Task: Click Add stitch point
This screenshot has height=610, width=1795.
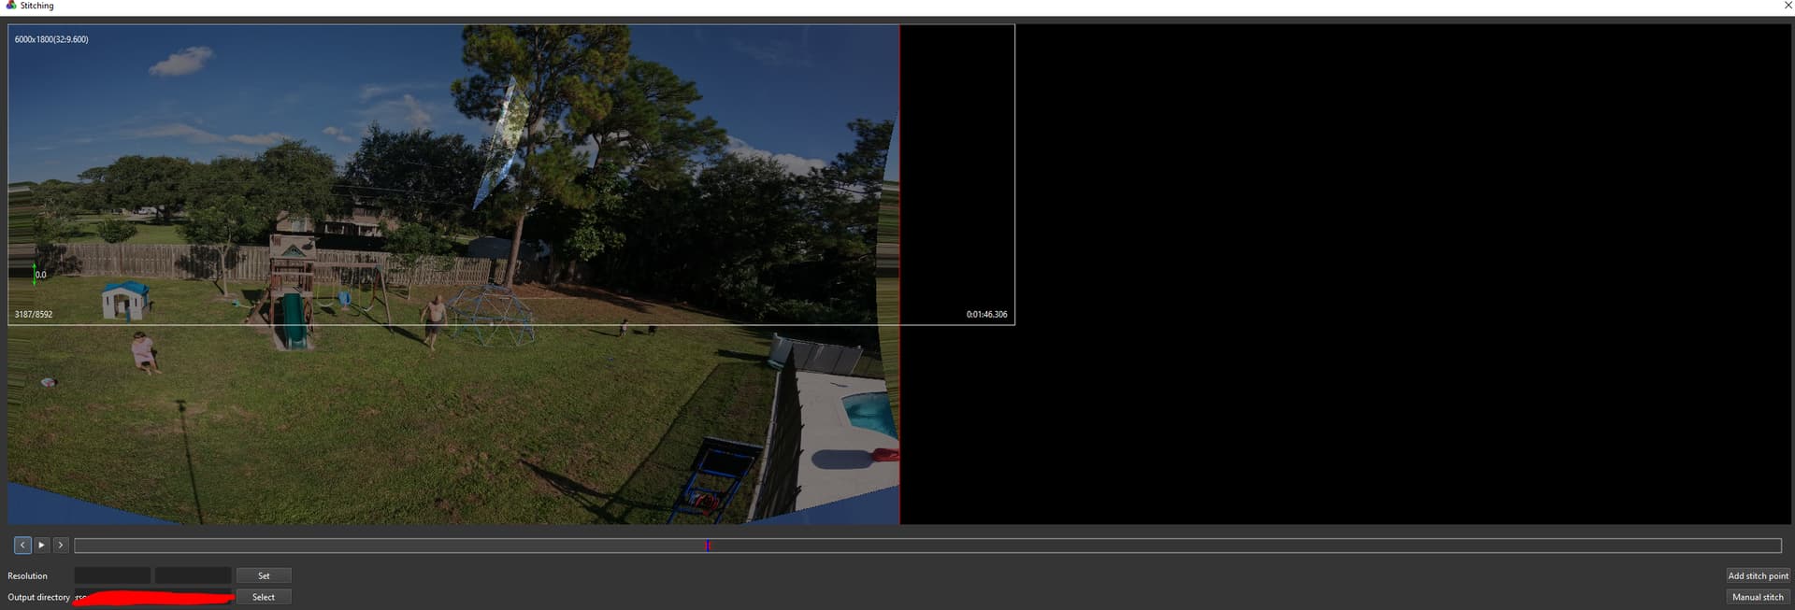Action: (1758, 575)
